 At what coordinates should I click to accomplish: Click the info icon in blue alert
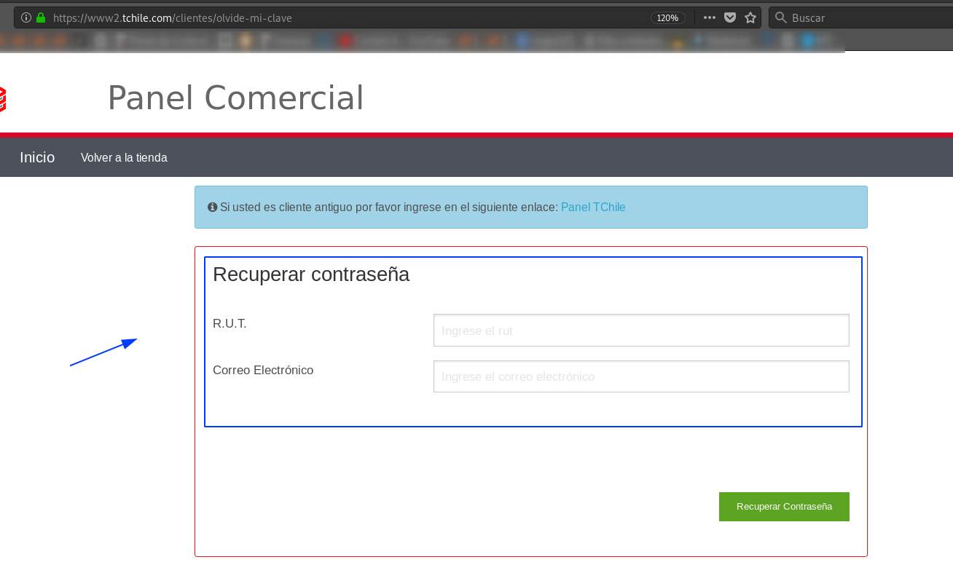[213, 207]
